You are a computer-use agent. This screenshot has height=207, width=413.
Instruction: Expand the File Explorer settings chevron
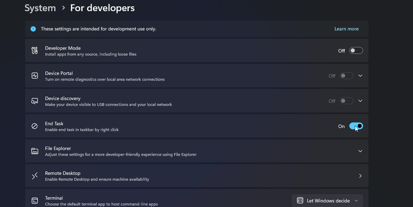pos(360,151)
